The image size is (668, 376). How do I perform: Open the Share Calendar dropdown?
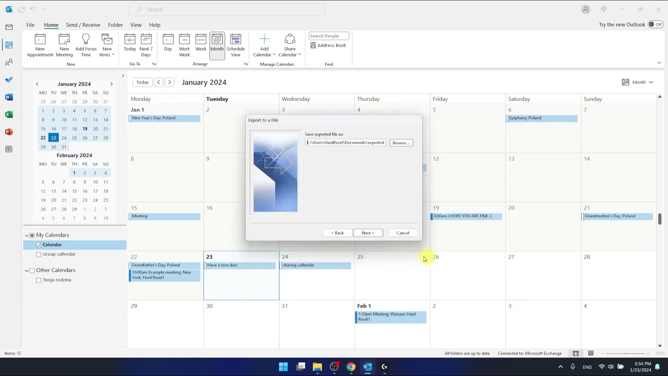[x=290, y=45]
